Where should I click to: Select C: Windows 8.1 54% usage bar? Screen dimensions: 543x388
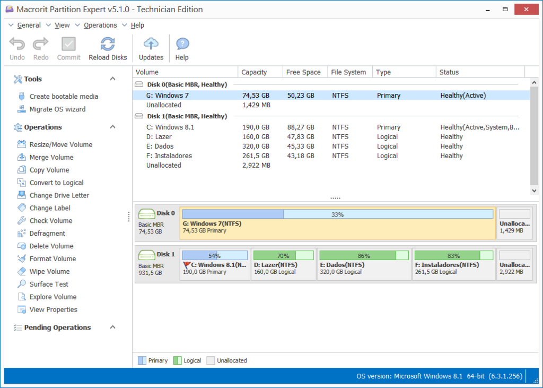(x=215, y=255)
